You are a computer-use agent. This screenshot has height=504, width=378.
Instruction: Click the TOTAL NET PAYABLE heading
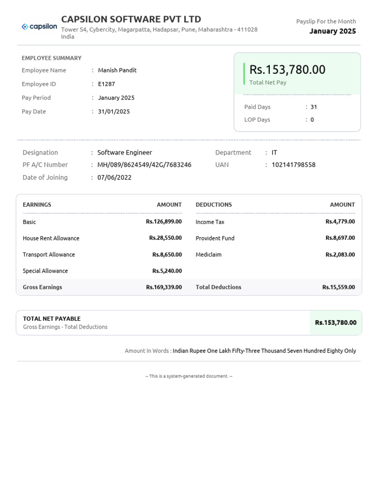pyautogui.click(x=52, y=319)
